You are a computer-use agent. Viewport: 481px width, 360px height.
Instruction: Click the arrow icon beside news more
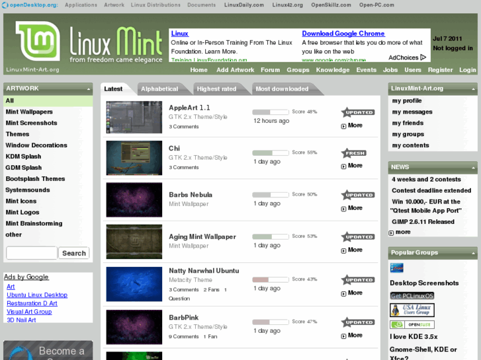coord(391,233)
